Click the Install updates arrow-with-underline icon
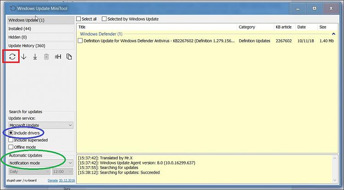 pos(35,57)
